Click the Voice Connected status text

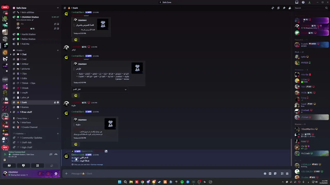tap(17, 152)
